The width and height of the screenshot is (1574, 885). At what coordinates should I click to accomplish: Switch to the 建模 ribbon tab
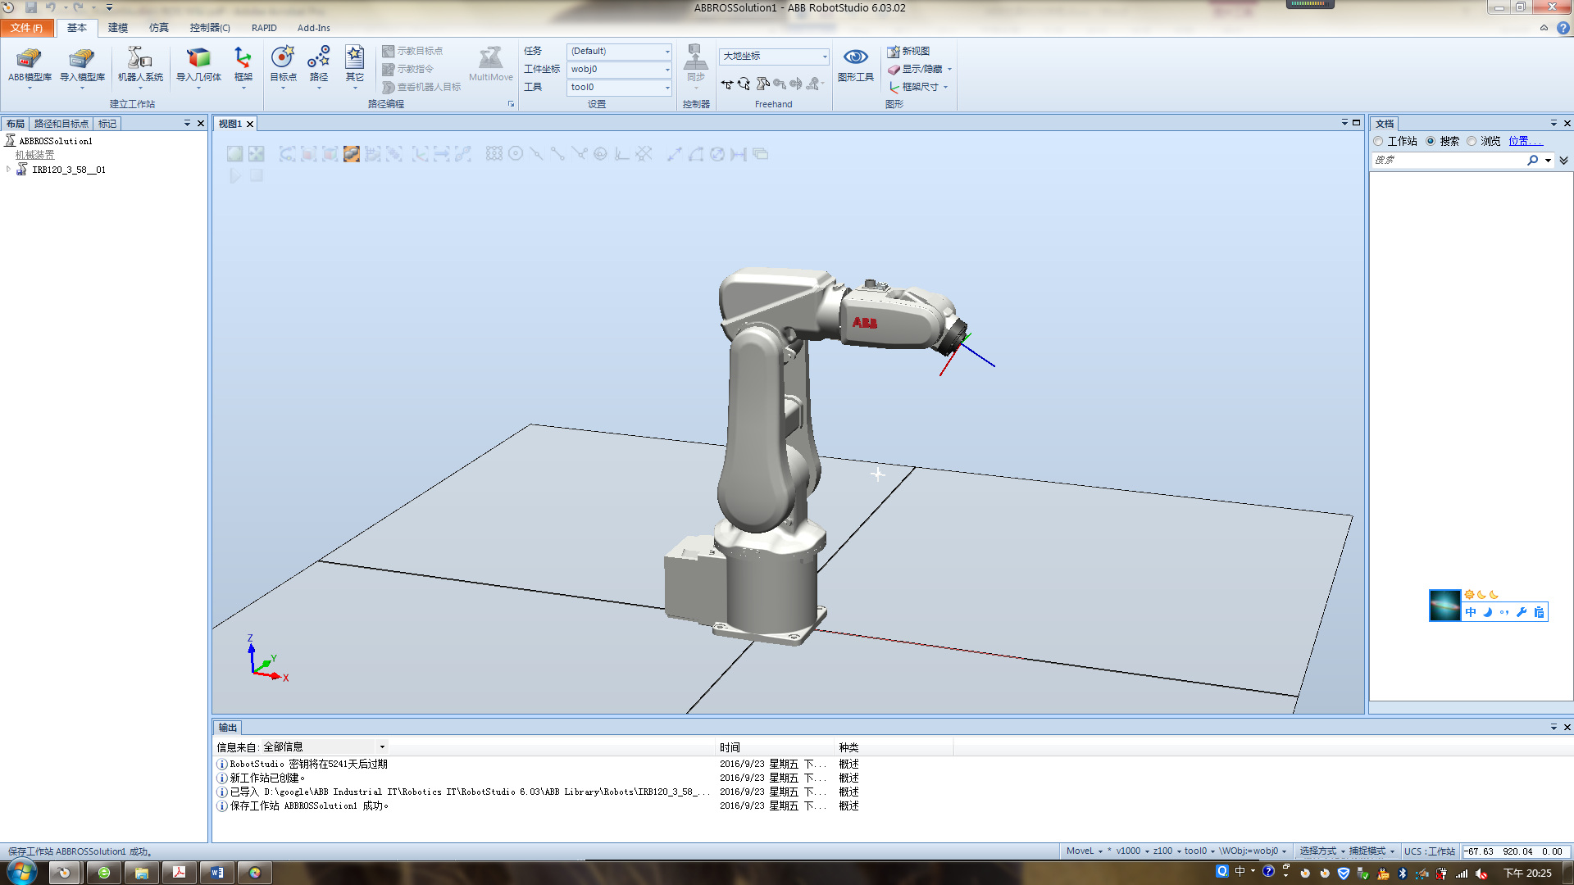click(118, 28)
